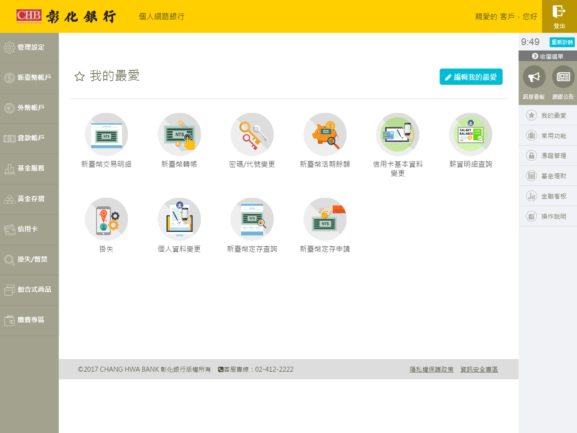Screen dimensions: 577x433
Task: Click the 薪資明細查詢 salary icon
Action: (471, 134)
